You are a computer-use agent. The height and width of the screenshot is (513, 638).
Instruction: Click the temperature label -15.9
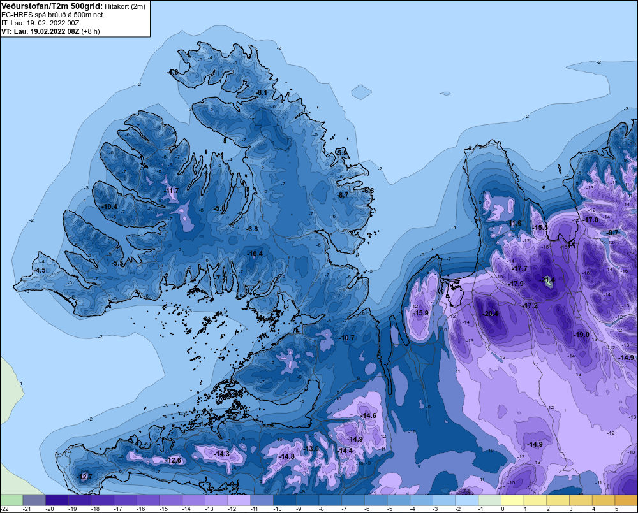(420, 313)
